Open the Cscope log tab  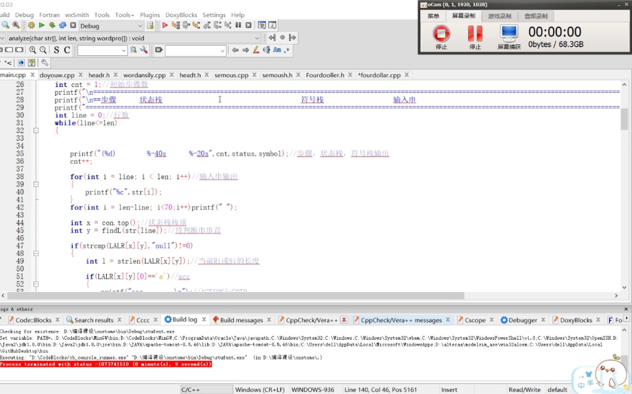(x=475, y=320)
